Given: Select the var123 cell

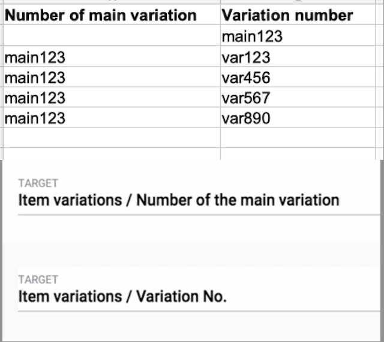Looking at the screenshot, I should 246,58.
